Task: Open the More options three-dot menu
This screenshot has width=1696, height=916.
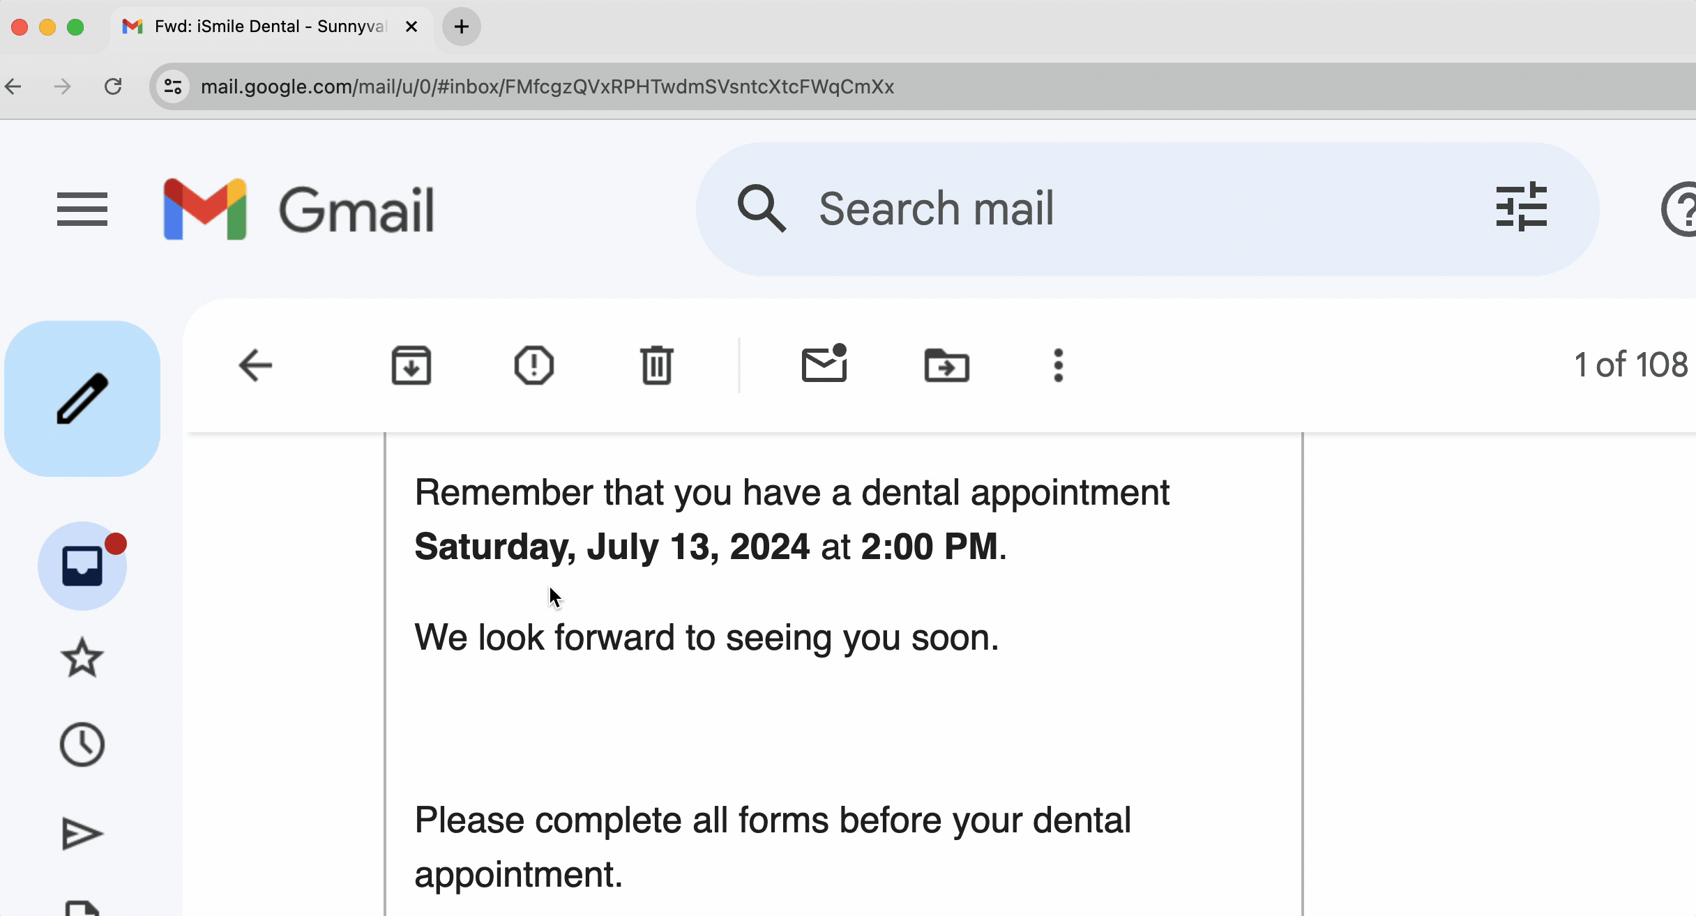Action: (x=1058, y=365)
